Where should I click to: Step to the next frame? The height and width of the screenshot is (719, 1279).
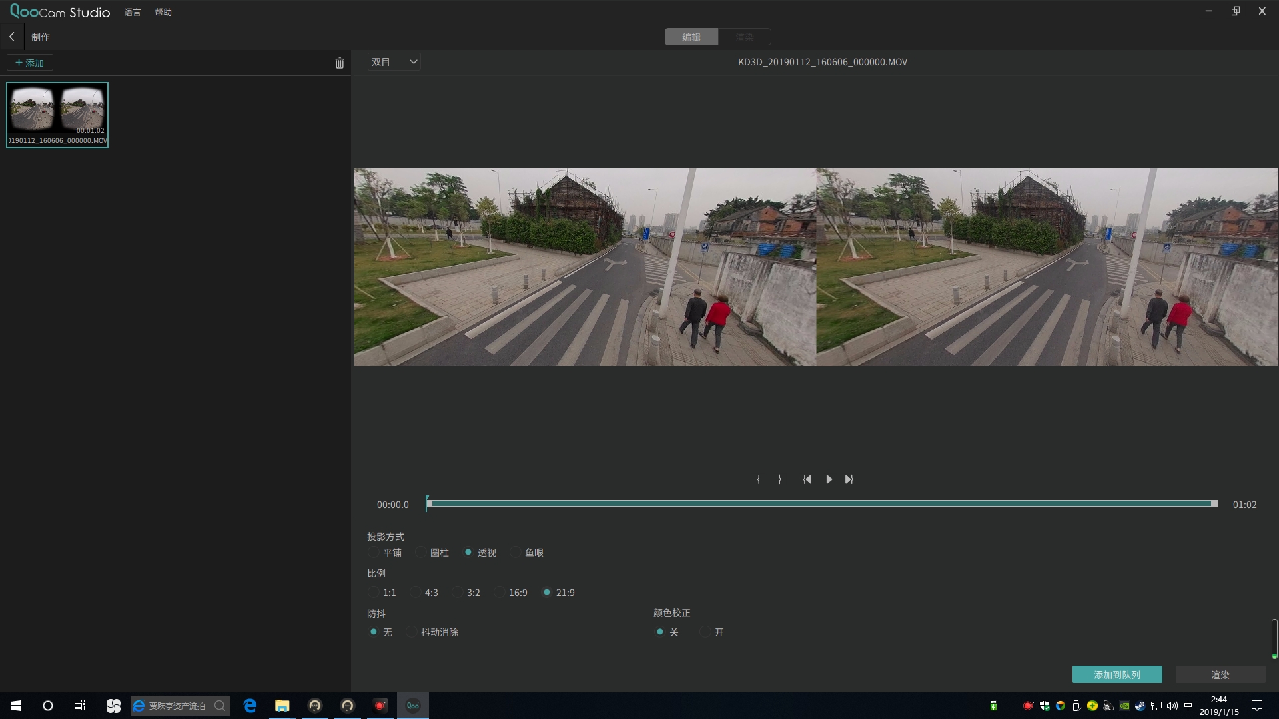point(849,479)
